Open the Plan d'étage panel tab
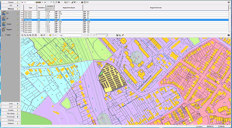This screenshot has height=128, width=232. click(10, 114)
